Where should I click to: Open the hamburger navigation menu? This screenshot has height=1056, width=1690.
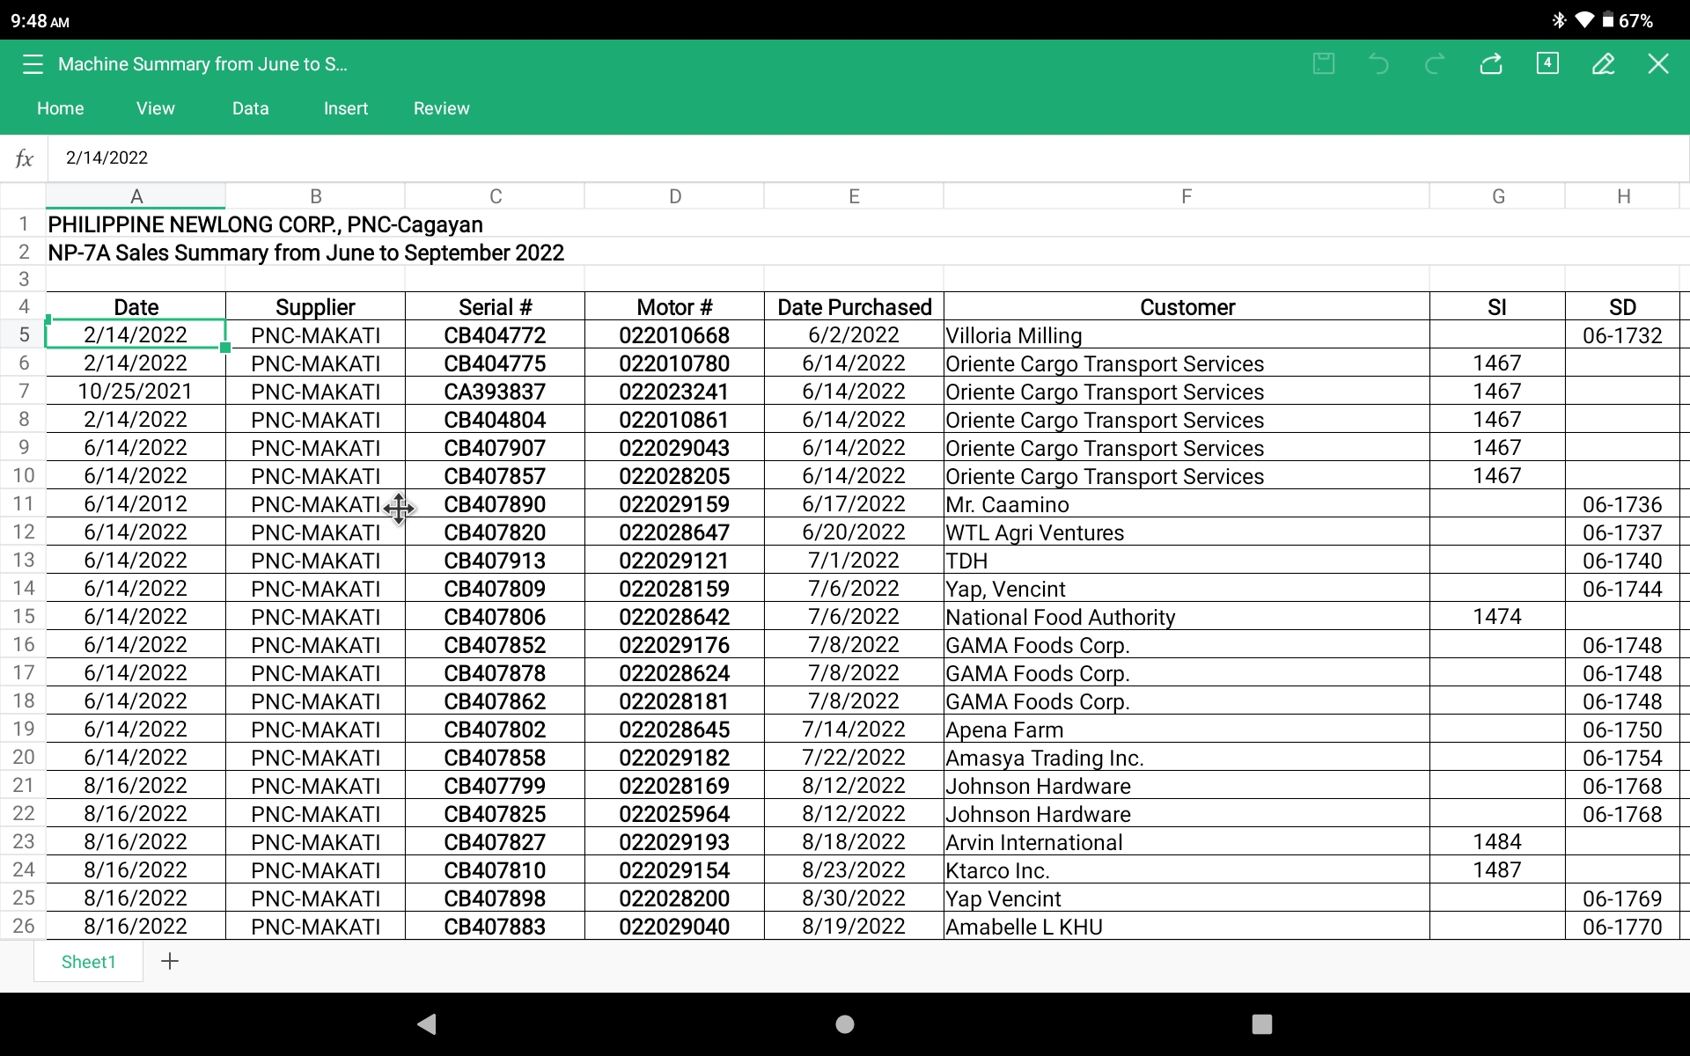[33, 64]
